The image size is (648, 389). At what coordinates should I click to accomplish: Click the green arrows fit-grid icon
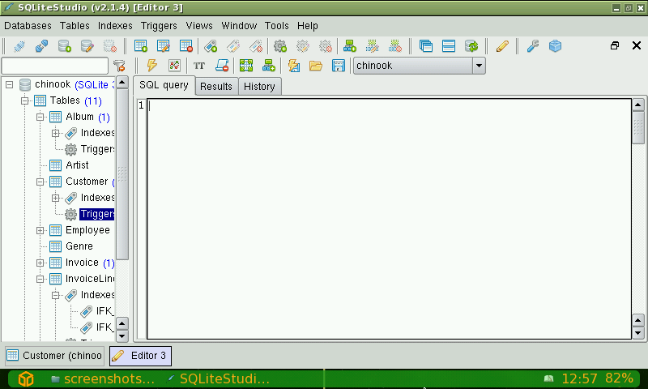(x=246, y=66)
